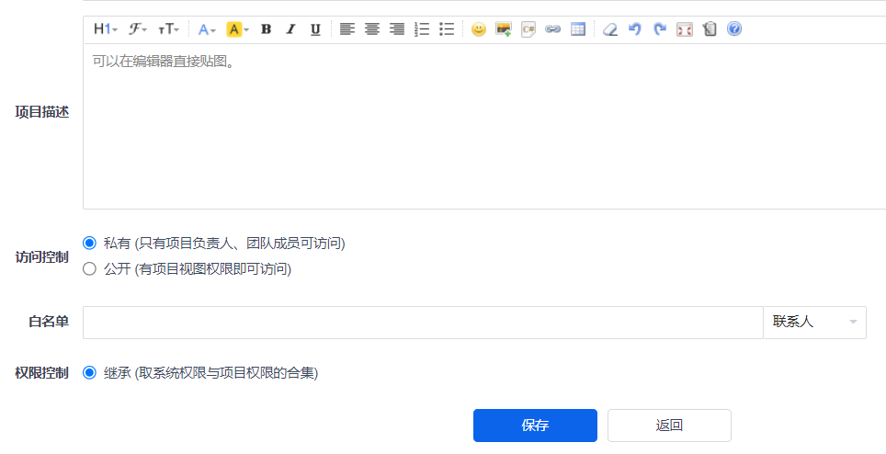Image resolution: width=886 pixels, height=454 pixels.
Task: Expand the font family dropdown
Action: point(138,29)
